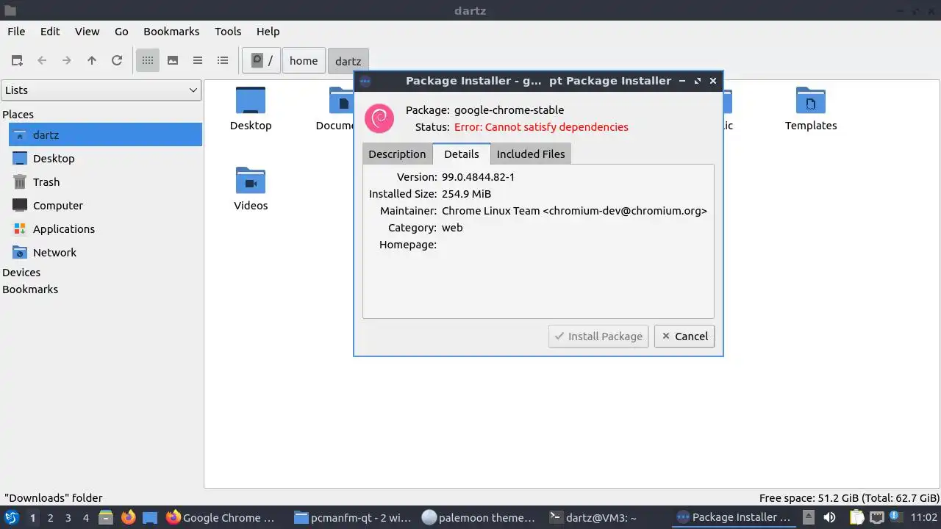Open the Lists side pane dropdown
The width and height of the screenshot is (941, 529).
tap(101, 90)
